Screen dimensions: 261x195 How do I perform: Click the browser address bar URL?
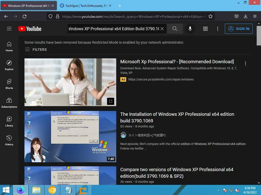click(134, 17)
